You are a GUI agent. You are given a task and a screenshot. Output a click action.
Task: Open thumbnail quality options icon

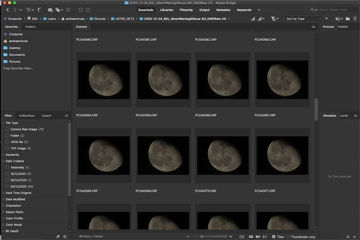[x=261, y=19]
